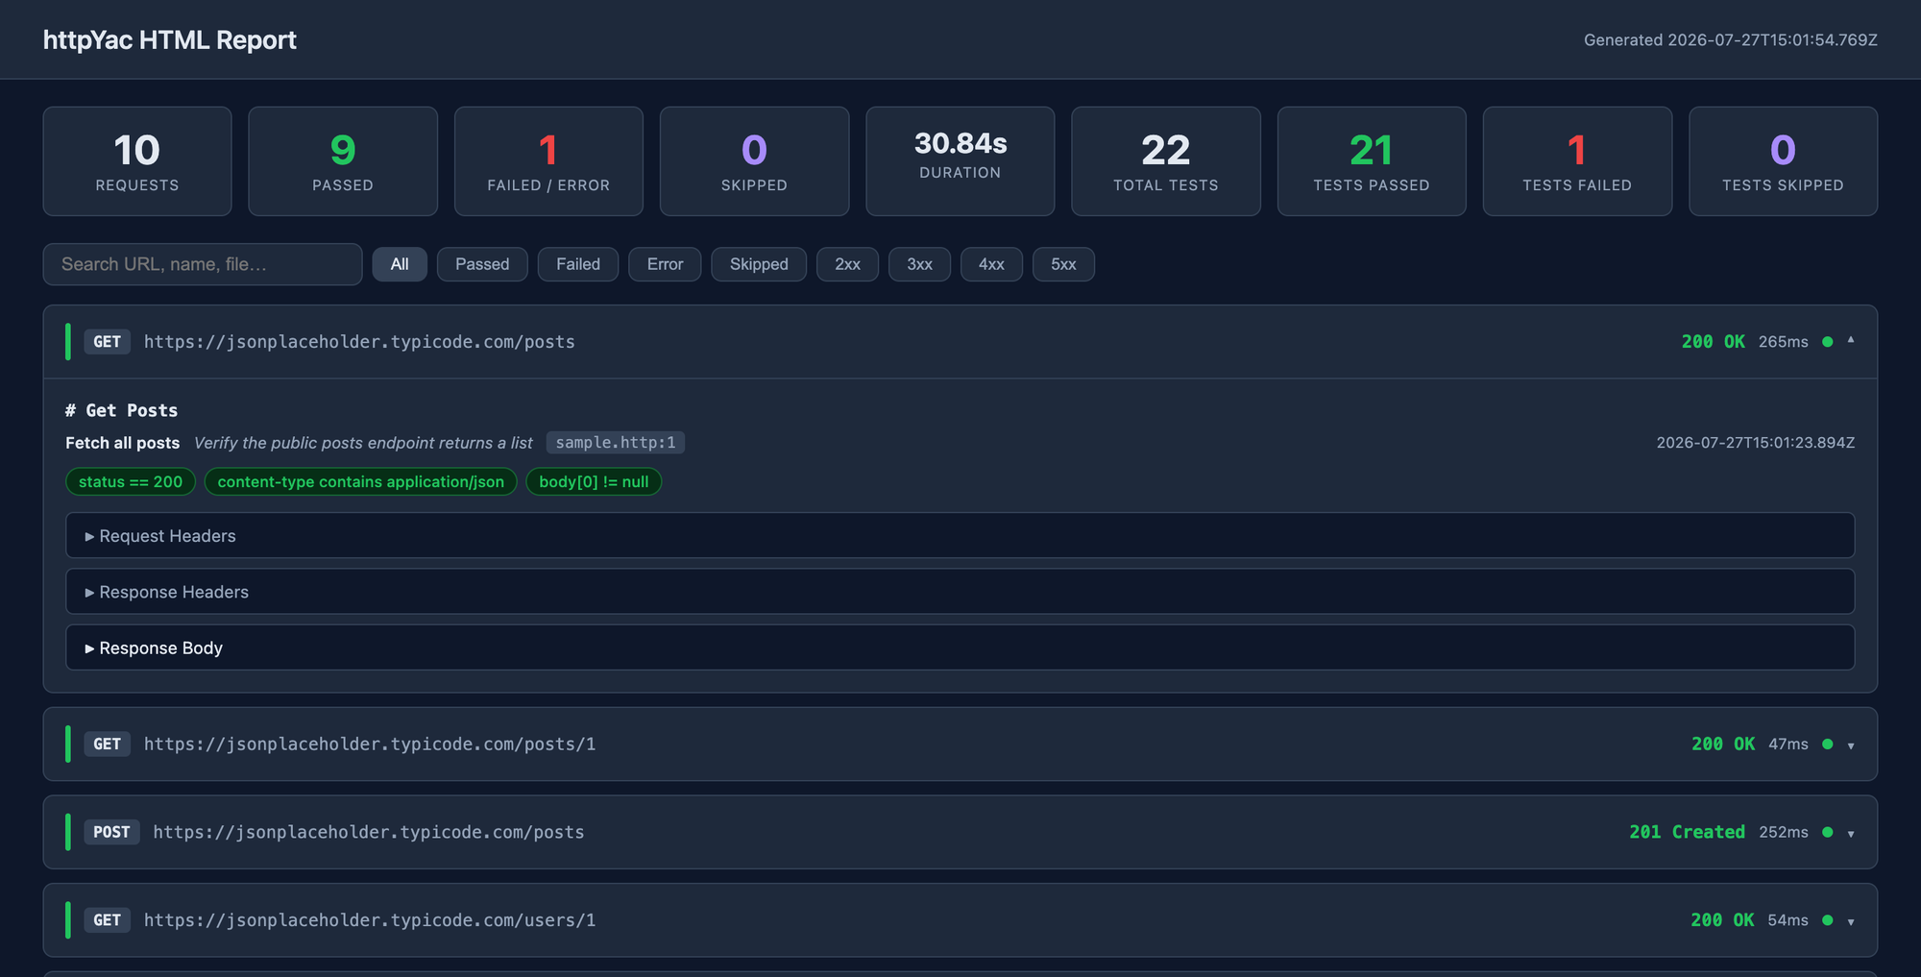Click the 252ms duration value
1921x977 pixels.
click(1784, 832)
